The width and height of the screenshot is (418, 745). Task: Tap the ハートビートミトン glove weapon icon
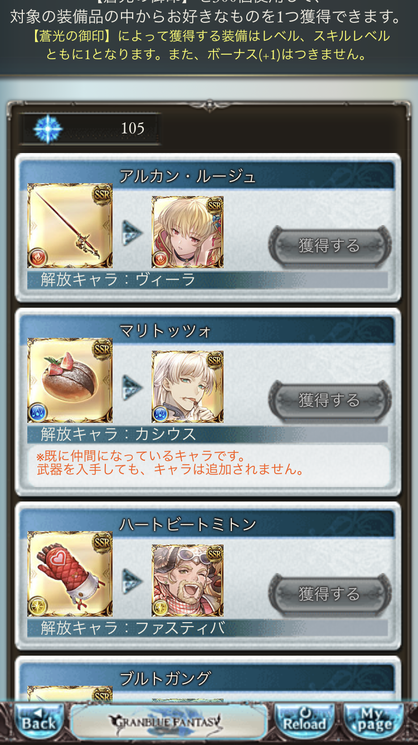(x=70, y=574)
